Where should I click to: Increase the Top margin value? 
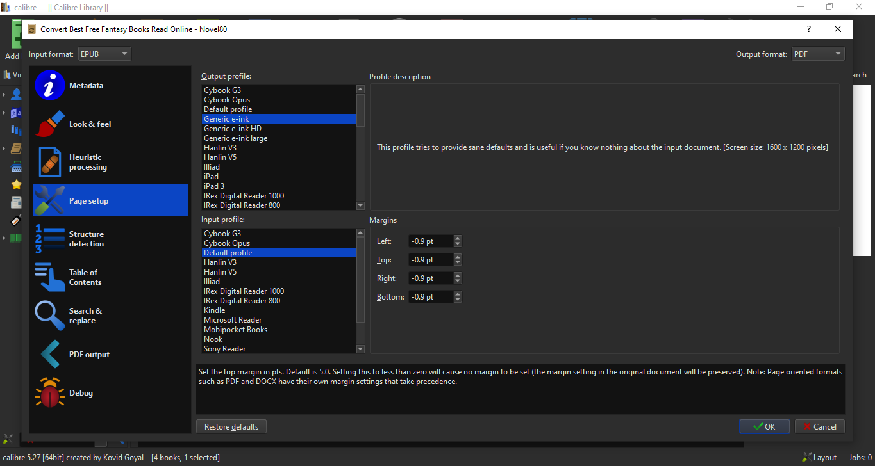click(458, 257)
